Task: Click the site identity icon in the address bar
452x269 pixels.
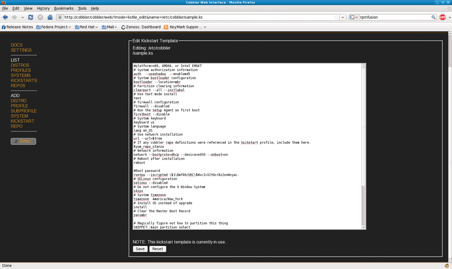Action: (60, 17)
